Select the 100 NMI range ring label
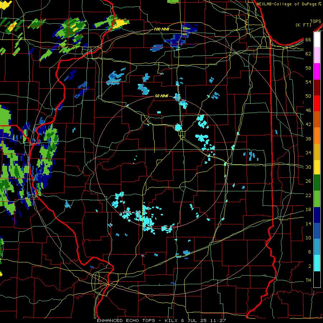The width and height of the screenshot is (323, 323). click(161, 29)
